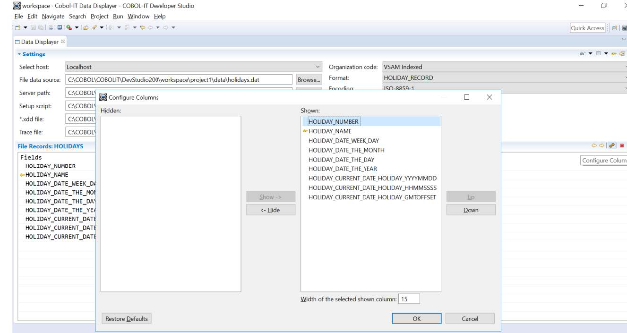Open the Encoding dropdown showing ISO-8859-1

point(624,90)
